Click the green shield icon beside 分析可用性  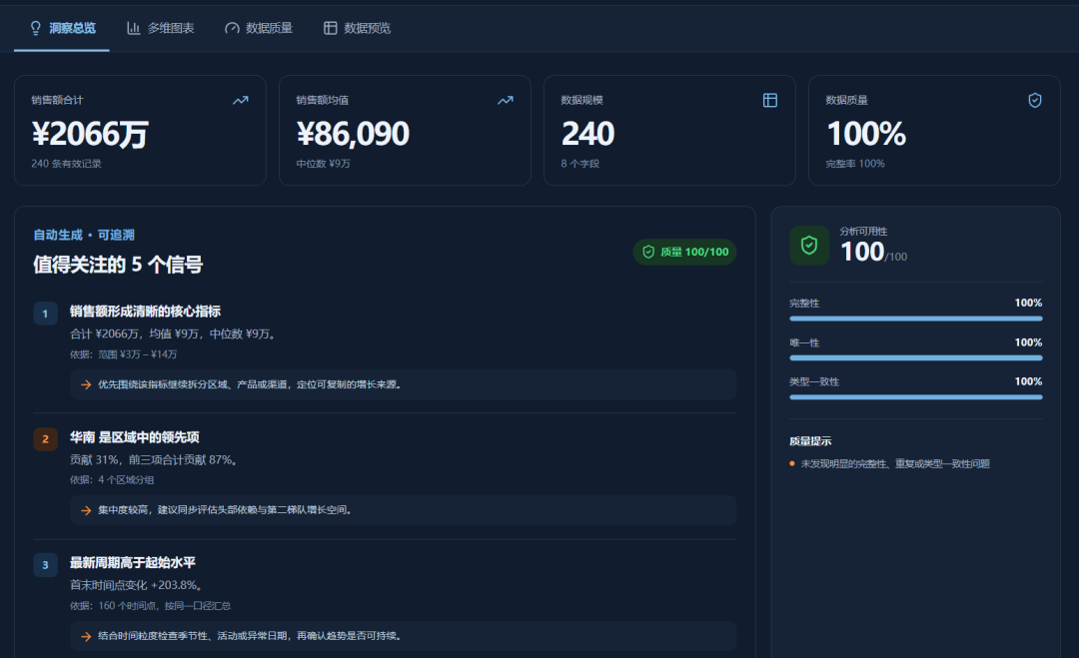point(809,246)
